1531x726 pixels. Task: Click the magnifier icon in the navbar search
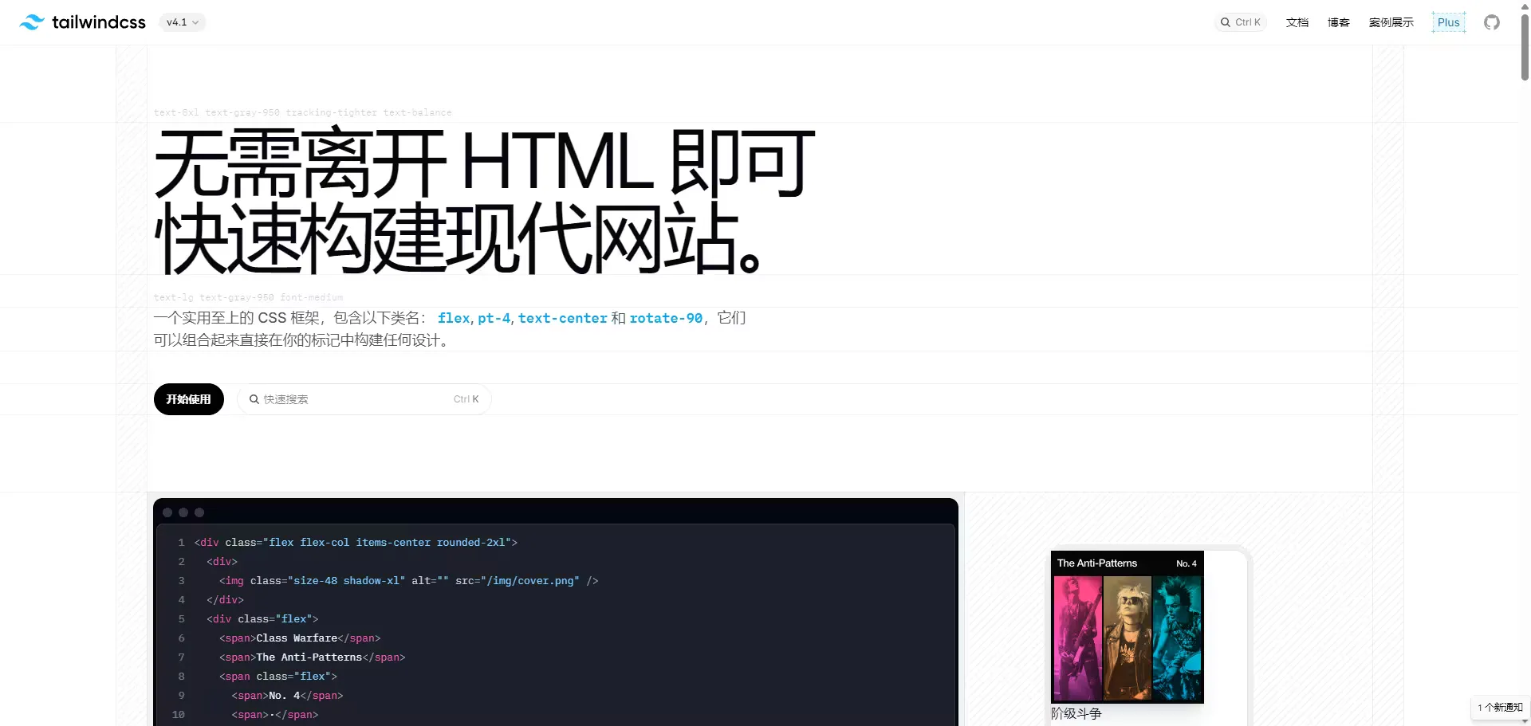1225,22
